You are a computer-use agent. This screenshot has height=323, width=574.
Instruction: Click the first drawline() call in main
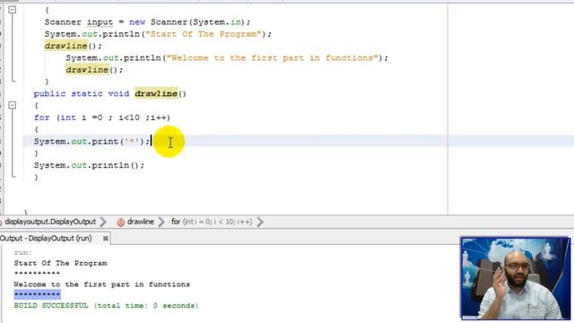click(x=74, y=46)
